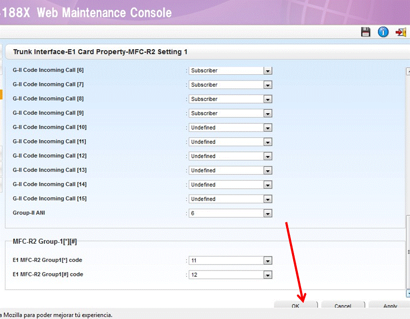Expand G-II Code Incoming Call [15] dropdown
The image size is (410, 319).
coord(268,199)
